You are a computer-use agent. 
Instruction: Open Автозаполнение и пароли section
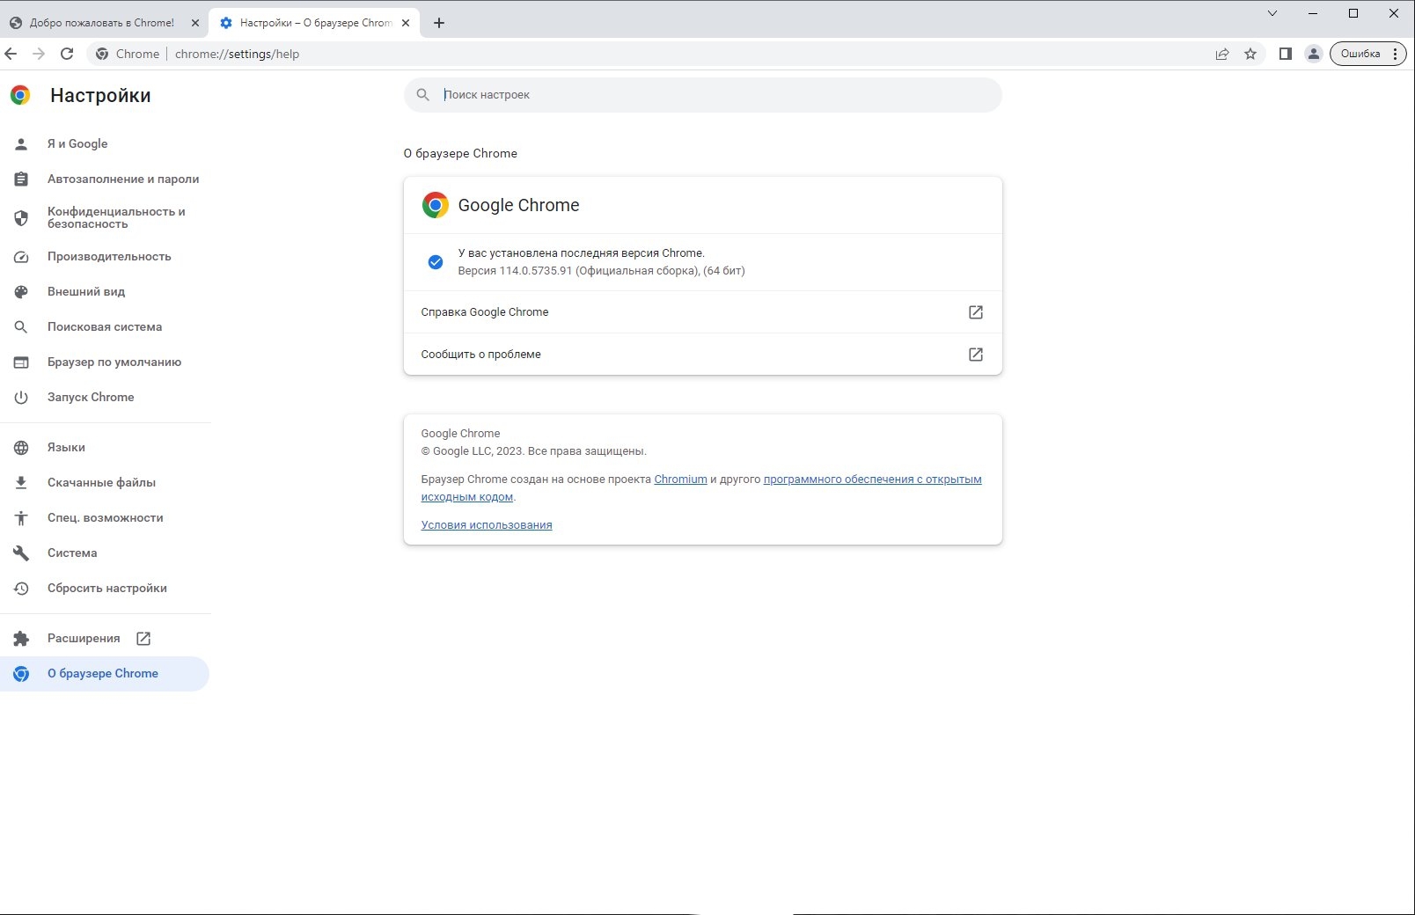105,179
